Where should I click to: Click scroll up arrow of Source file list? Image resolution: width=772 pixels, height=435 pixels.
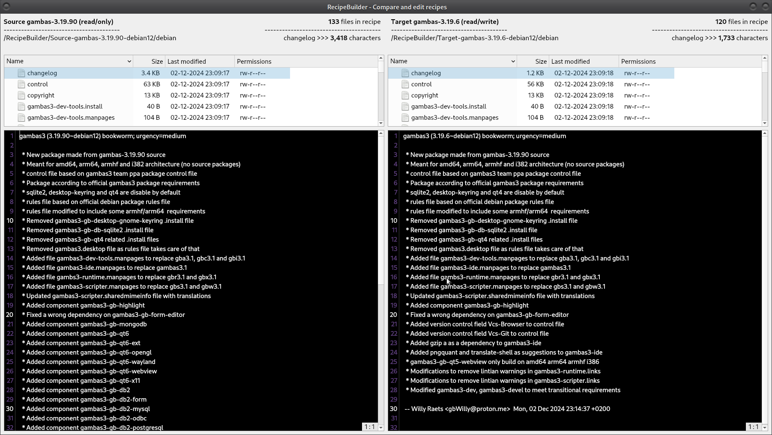381,58
